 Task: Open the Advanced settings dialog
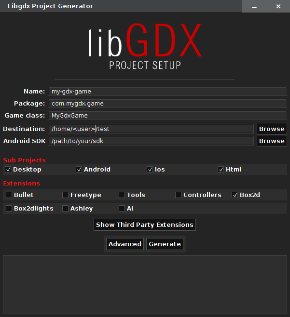125,244
